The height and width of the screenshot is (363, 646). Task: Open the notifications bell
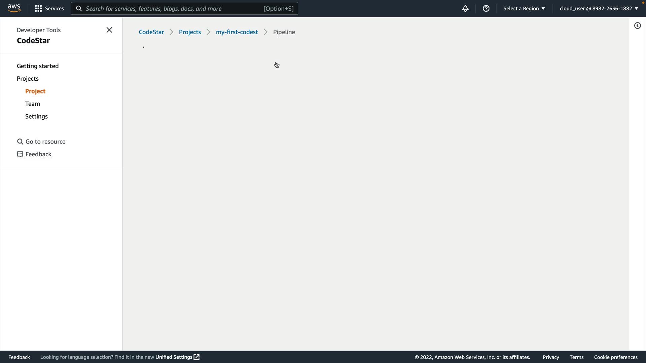point(465,8)
